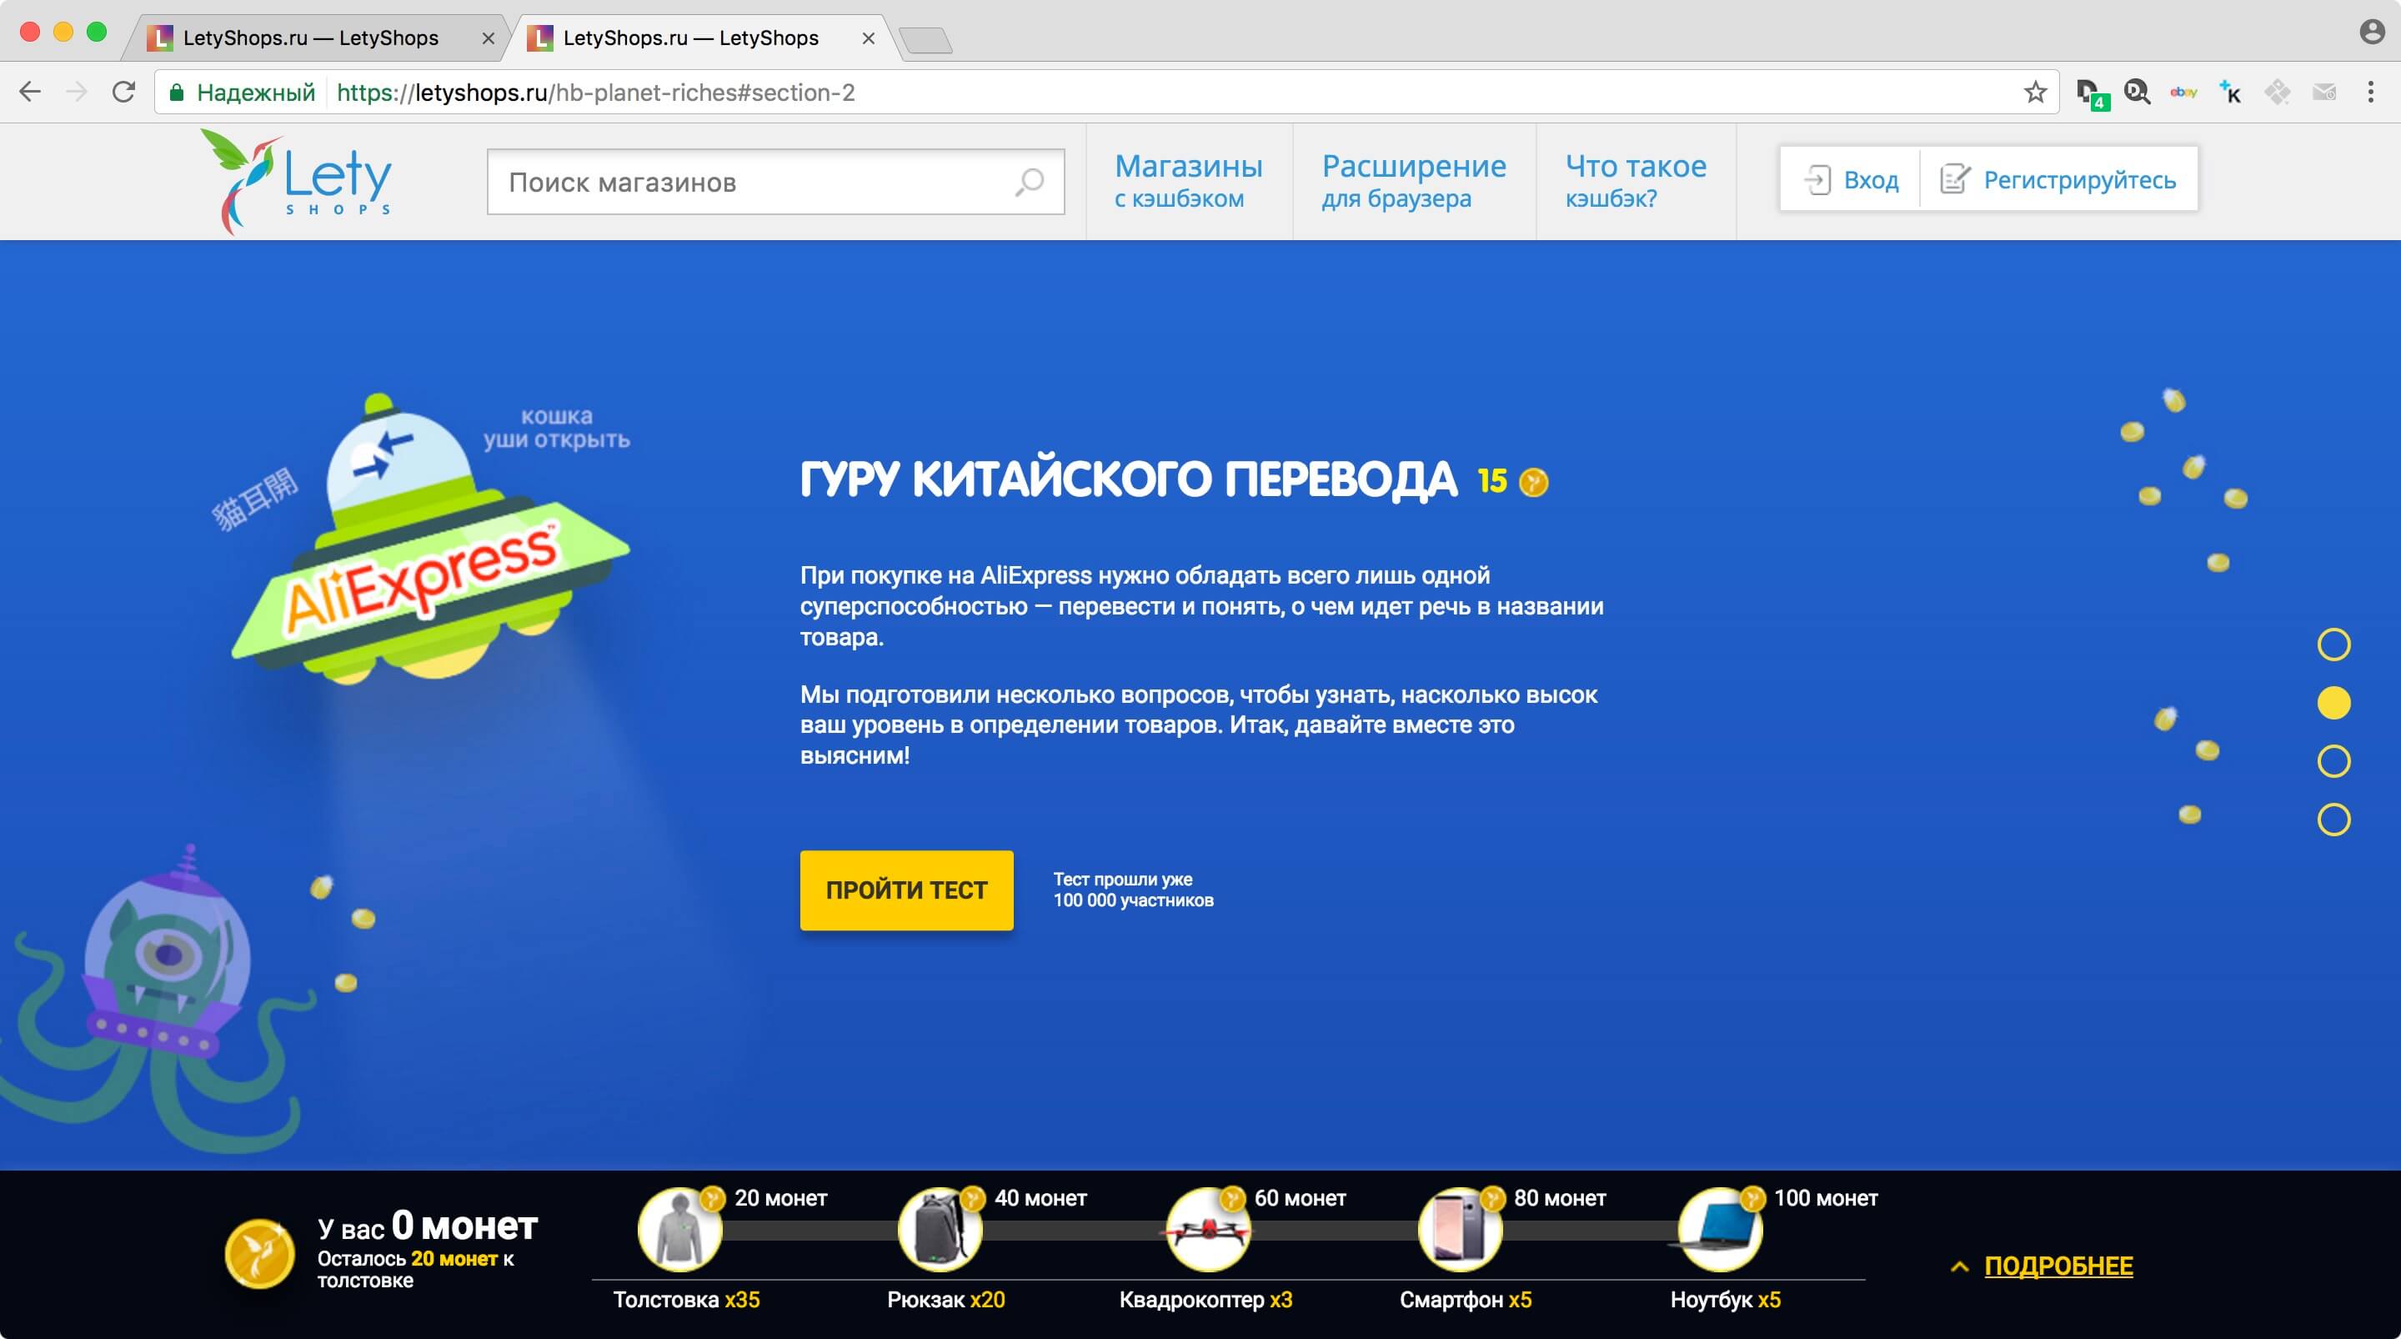Click the search magnifier in the shop search field
Screen dimensions: 2401x1339
pos(1029,182)
